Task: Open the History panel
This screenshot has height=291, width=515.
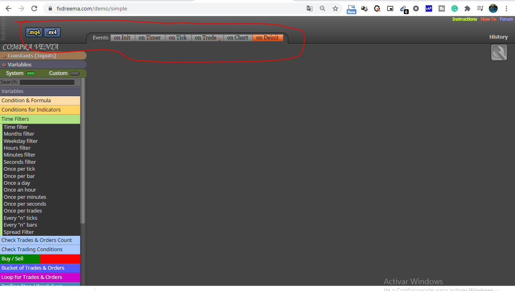Action: (498, 37)
